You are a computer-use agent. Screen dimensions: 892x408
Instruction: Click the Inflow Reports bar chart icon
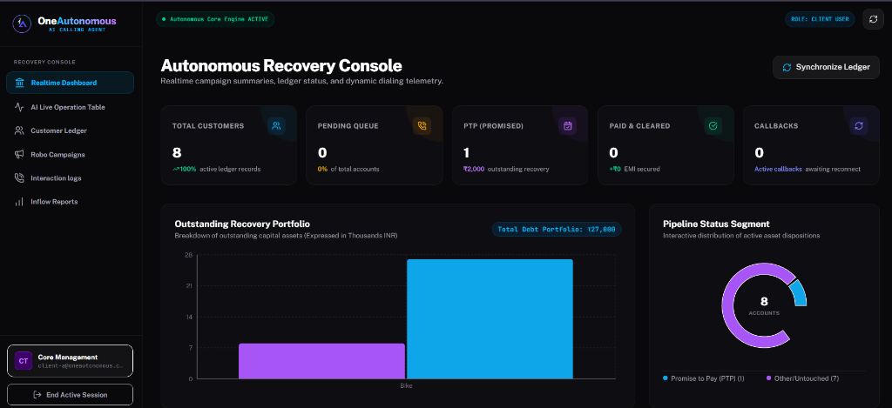19,202
